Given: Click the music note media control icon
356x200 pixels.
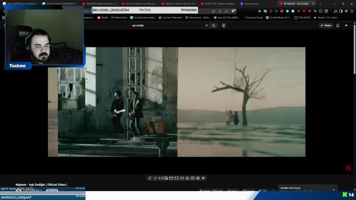Looking at the screenshot, I should point(335,11).
